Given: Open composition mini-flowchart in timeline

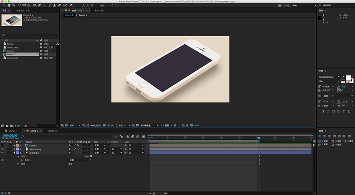Looking at the screenshot, I should tap(115, 136).
